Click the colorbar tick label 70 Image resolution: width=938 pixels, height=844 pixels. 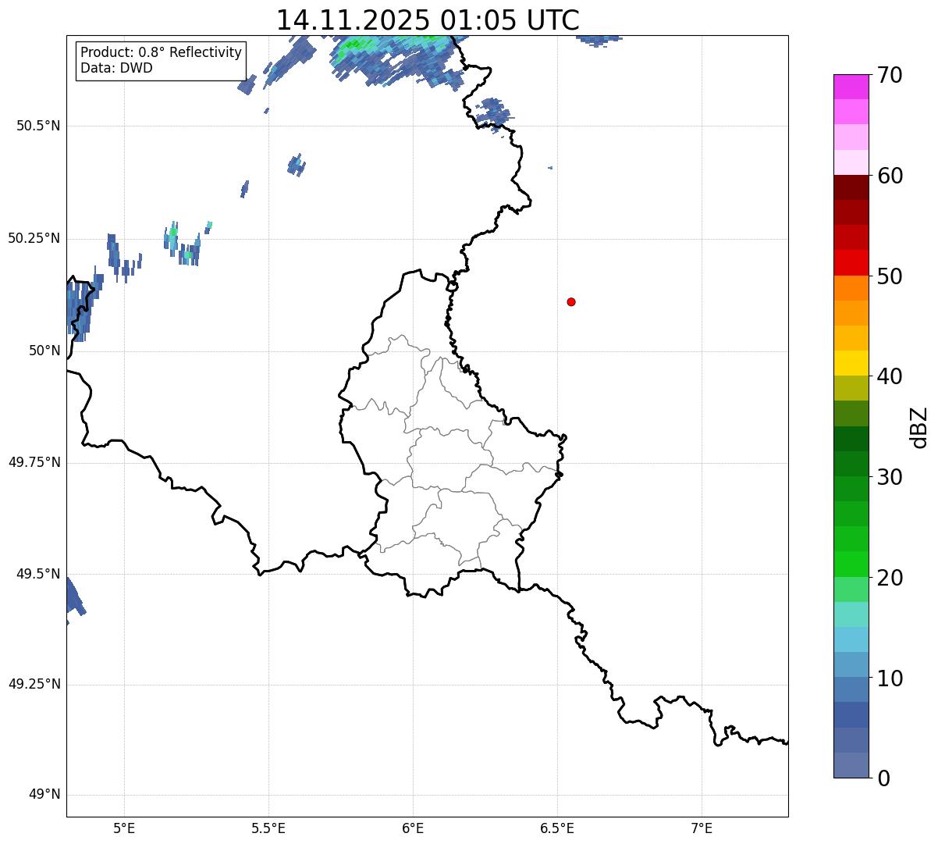[x=890, y=75]
